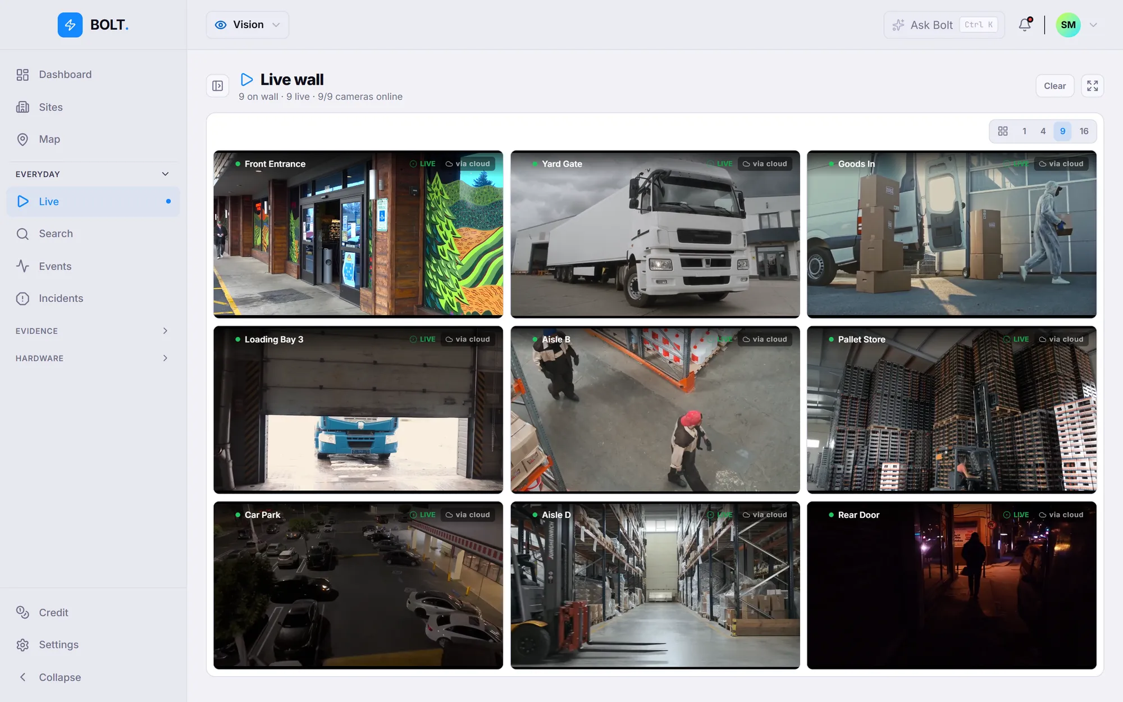Click the LIVE badge on Rear Door

tap(1016, 515)
